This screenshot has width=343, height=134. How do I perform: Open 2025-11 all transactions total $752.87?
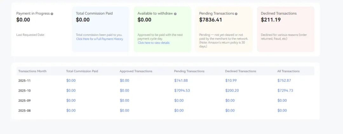(x=284, y=80)
